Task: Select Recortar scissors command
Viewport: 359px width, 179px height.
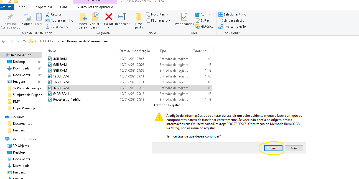Action: [x=54, y=14]
